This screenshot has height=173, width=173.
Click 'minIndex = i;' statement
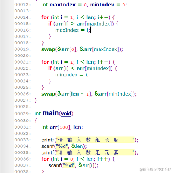(x=72, y=75)
